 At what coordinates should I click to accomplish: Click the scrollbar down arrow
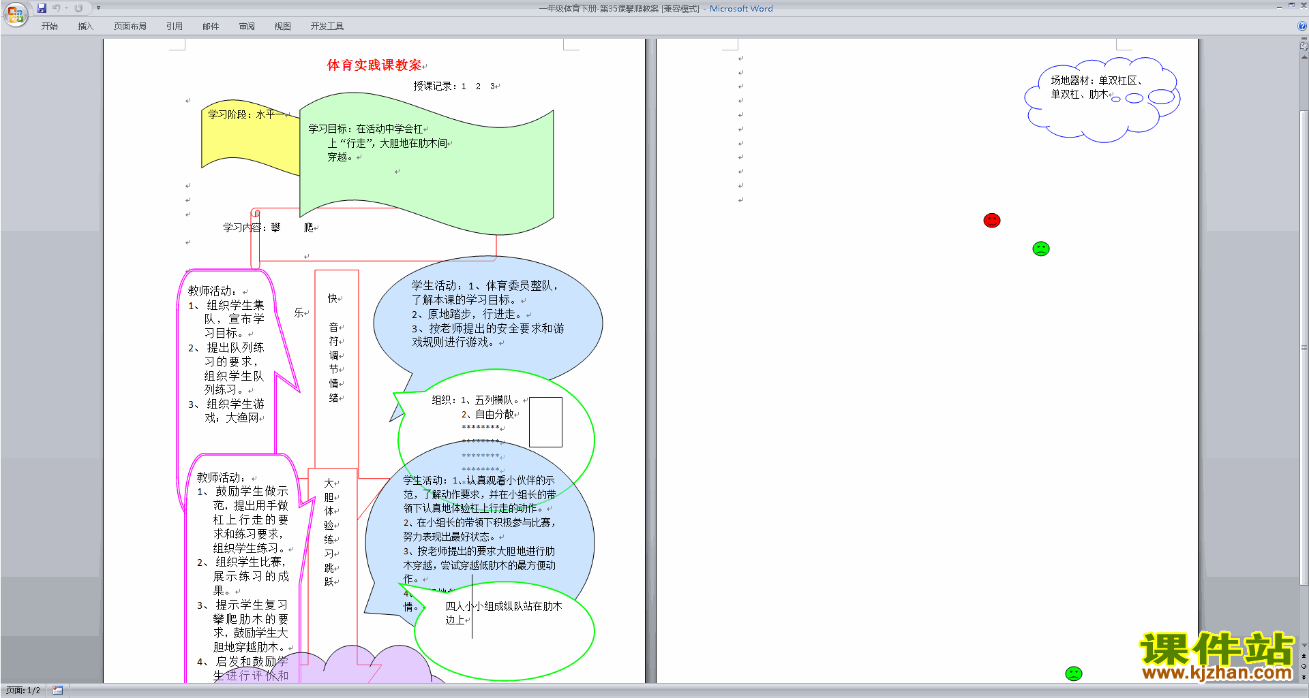click(x=1304, y=646)
